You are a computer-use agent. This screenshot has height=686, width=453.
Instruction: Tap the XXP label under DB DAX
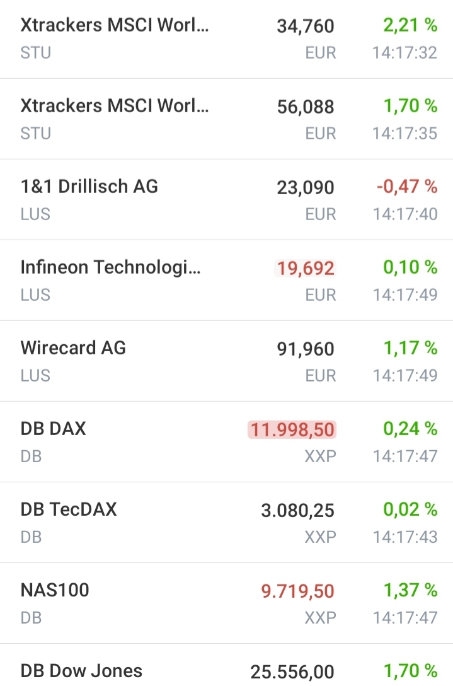pyautogui.click(x=321, y=456)
